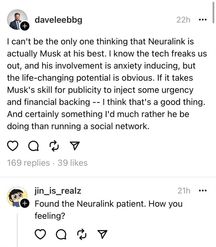This screenshot has width=216, height=247.
Task: Follow daveleebbg using plus badge
Action: 25,27
